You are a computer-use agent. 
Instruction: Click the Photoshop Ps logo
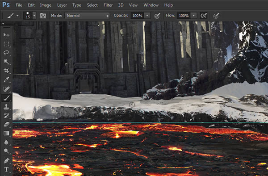pyautogui.click(x=6, y=5)
